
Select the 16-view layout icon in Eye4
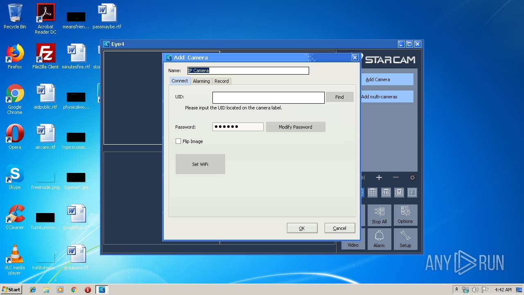click(x=386, y=192)
